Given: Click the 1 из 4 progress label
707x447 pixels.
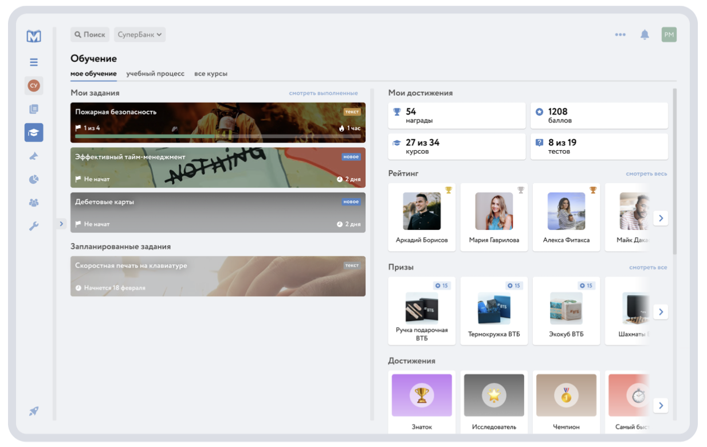Looking at the screenshot, I should click(92, 128).
